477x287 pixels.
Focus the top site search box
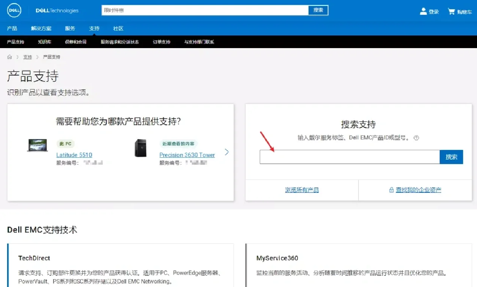[205, 10]
